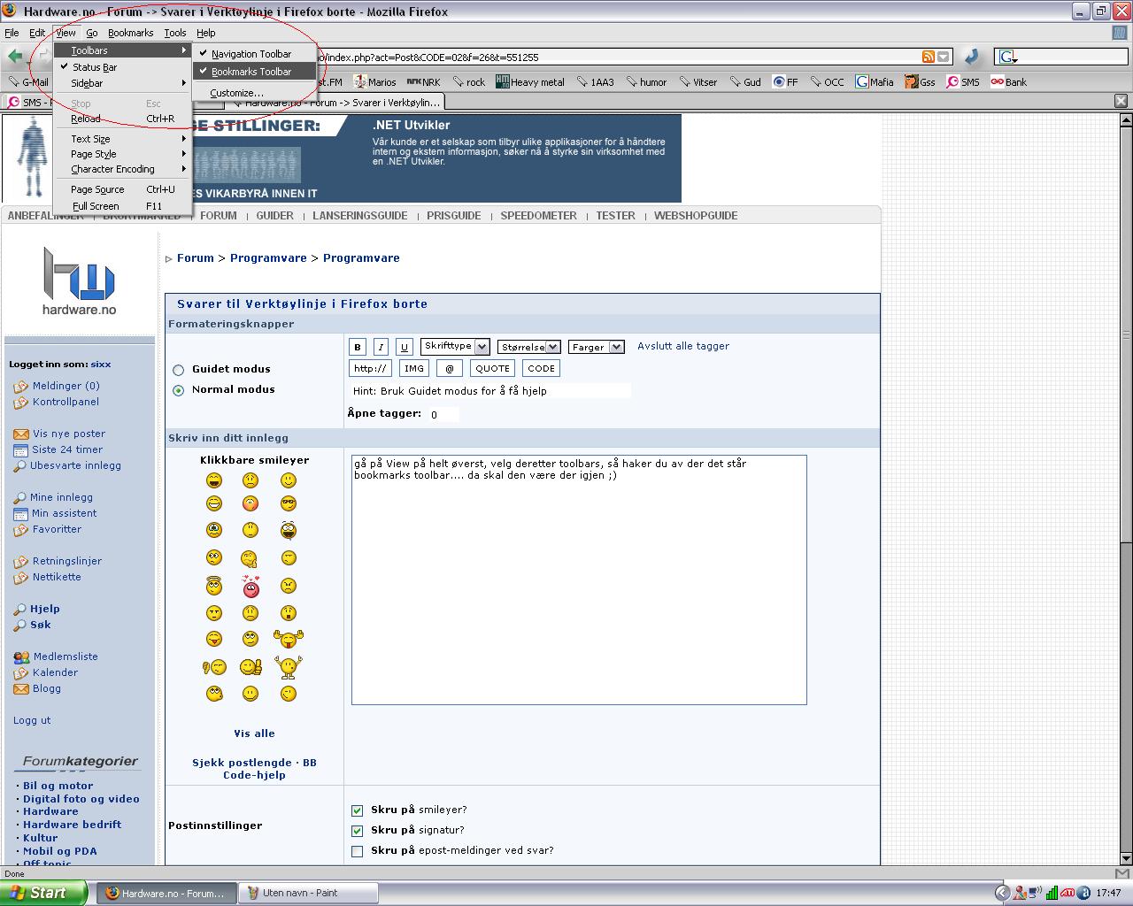The width and height of the screenshot is (1133, 906).
Task: Click inside the post message text area
Action: click(579, 584)
